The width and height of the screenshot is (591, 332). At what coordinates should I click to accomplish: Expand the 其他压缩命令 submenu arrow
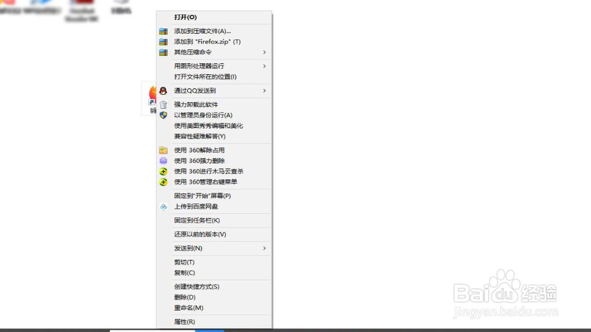[264, 53]
